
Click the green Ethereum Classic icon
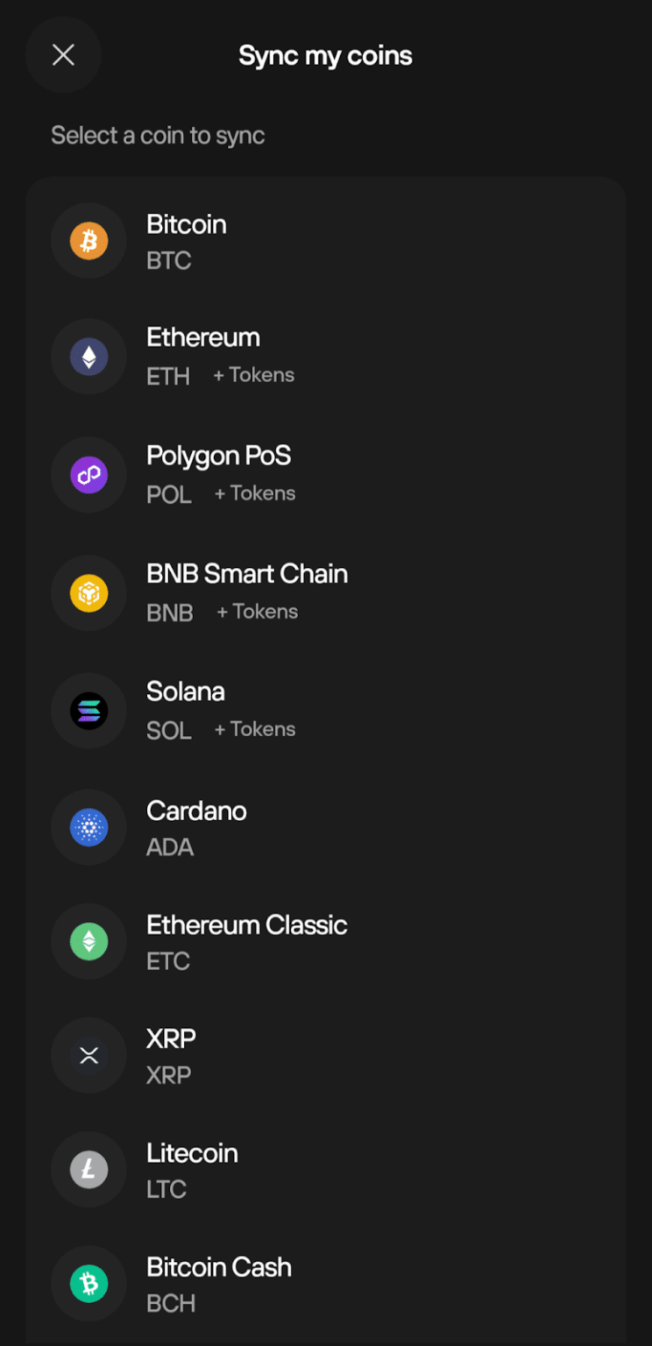click(89, 942)
